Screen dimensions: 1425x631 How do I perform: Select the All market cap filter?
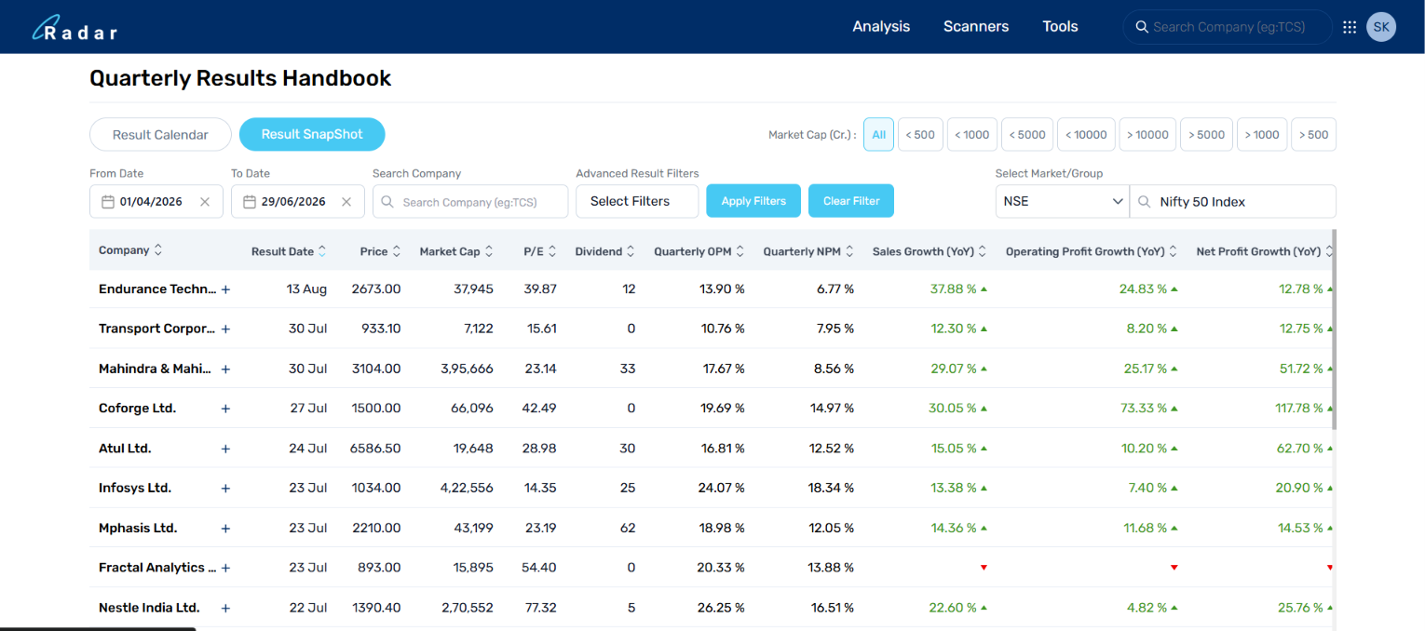pyautogui.click(x=878, y=135)
